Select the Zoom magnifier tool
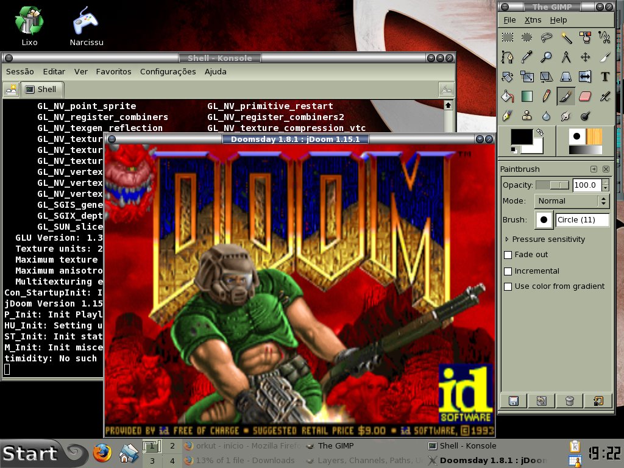This screenshot has height=468, width=624. click(547, 57)
